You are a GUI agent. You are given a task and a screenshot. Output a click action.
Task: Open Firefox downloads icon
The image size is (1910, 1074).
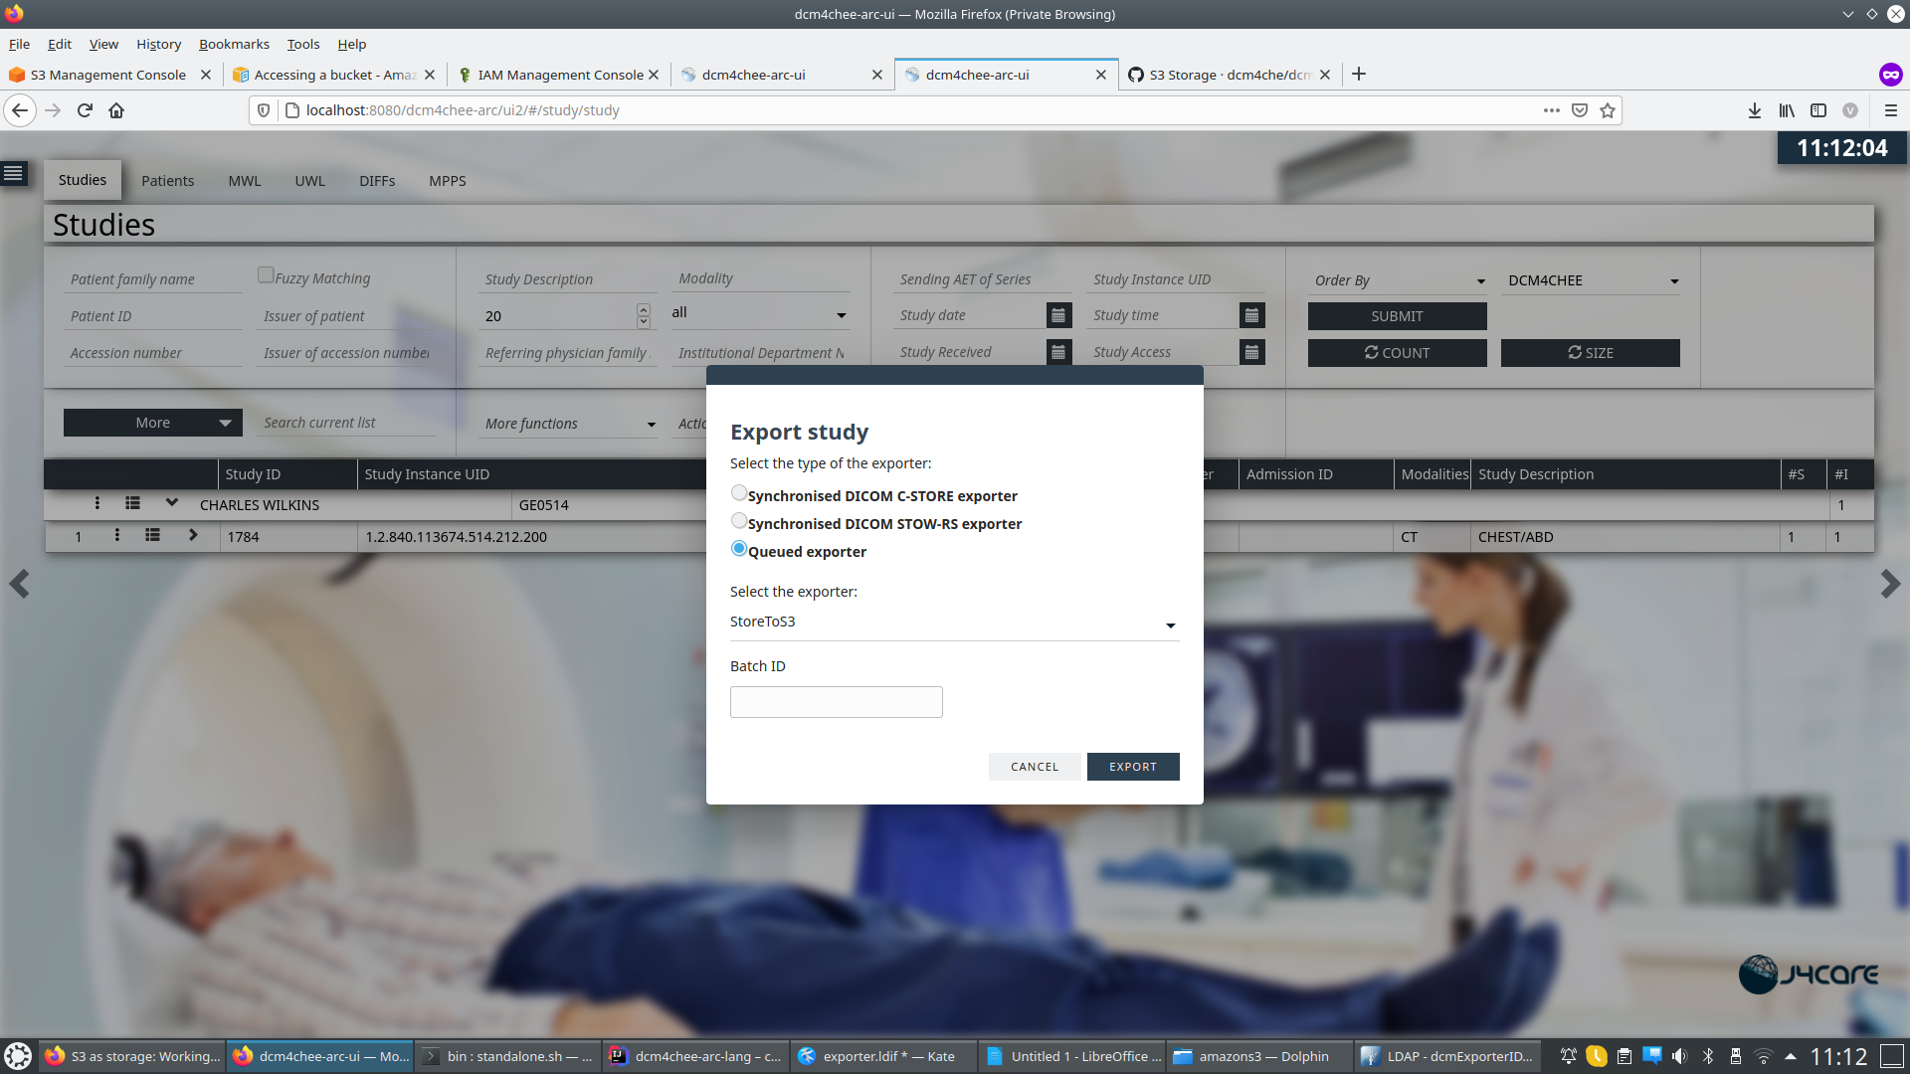tap(1754, 110)
